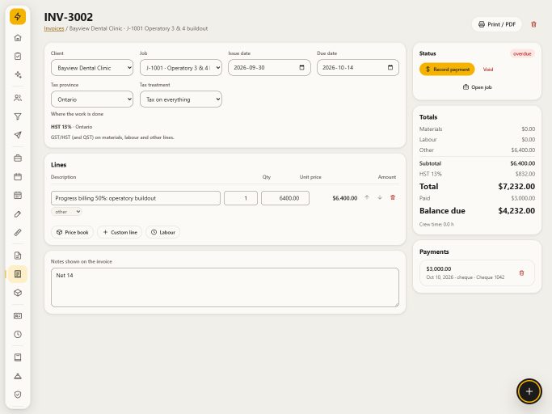Screen dimensions: 552x414
Task: Open the checklist tasks icon in sidebar
Action: click(18, 57)
